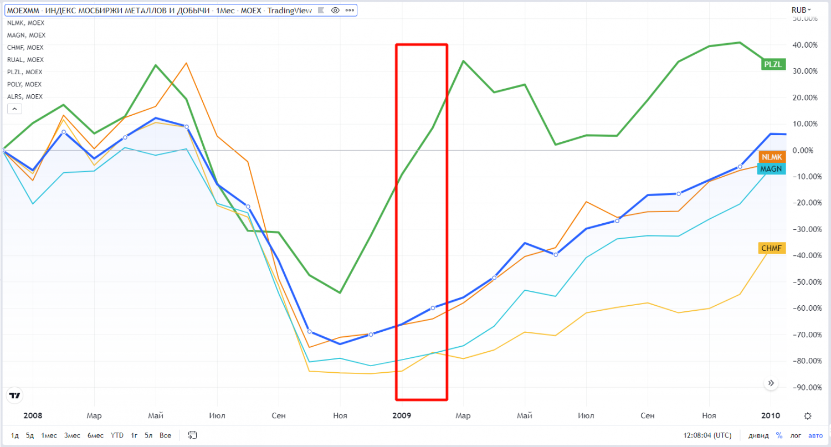Open chart settings gear icon
The image size is (831, 447).
[808, 416]
